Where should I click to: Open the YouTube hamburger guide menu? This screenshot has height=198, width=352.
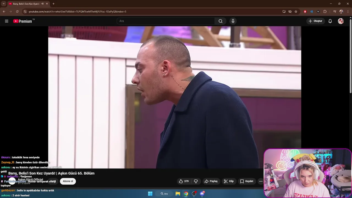click(7, 21)
